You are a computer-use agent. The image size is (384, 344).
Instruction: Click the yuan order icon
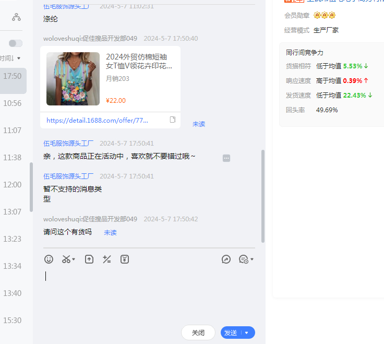(125, 259)
